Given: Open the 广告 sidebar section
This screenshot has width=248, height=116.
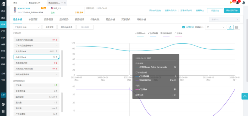Looking at the screenshot, I should point(3,31).
